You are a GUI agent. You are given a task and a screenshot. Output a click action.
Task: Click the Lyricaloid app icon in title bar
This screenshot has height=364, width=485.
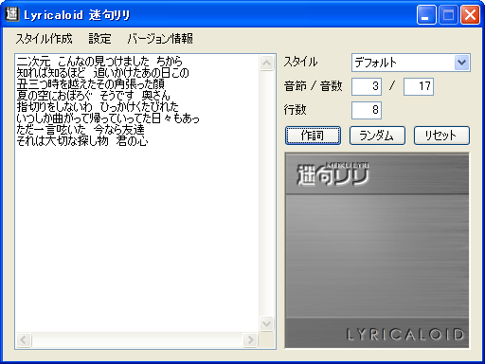coord(11,14)
